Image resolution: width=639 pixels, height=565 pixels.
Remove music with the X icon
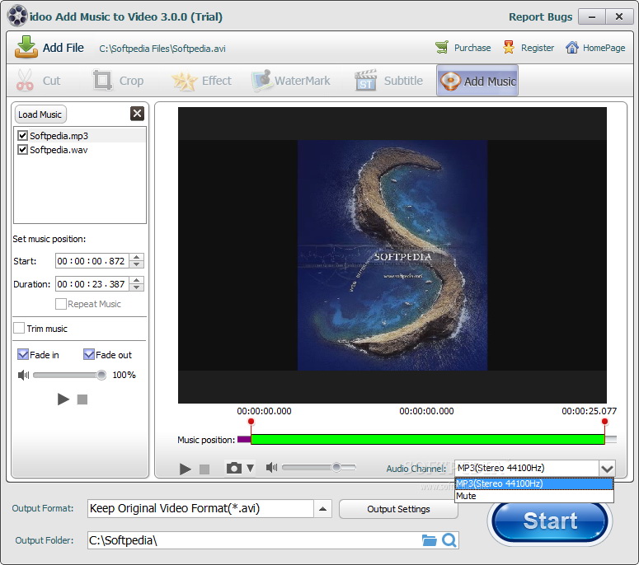pyautogui.click(x=137, y=114)
